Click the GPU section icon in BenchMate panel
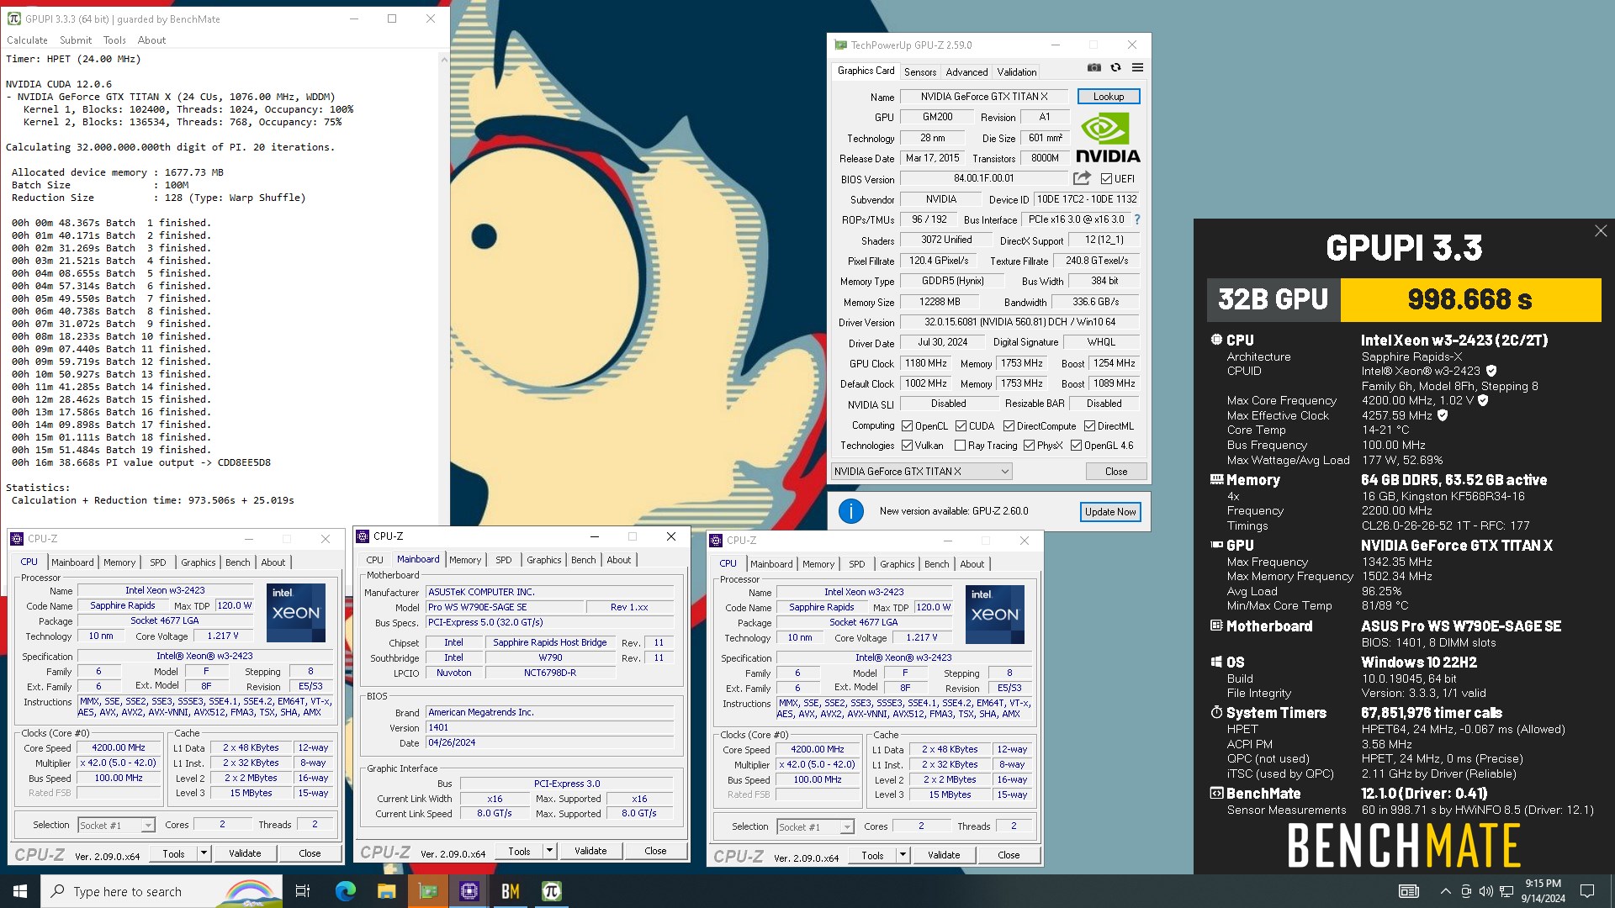 pos(1216,545)
